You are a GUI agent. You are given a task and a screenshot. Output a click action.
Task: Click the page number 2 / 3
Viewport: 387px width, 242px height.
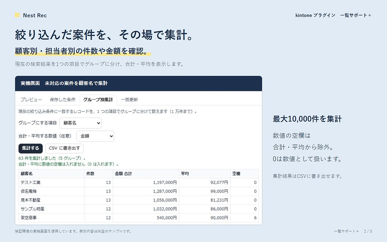368,231
